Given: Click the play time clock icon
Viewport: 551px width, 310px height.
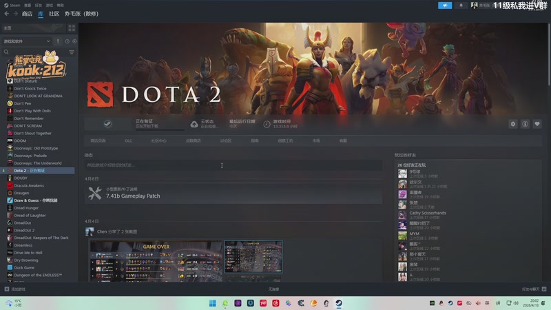Looking at the screenshot, I should coord(267,124).
